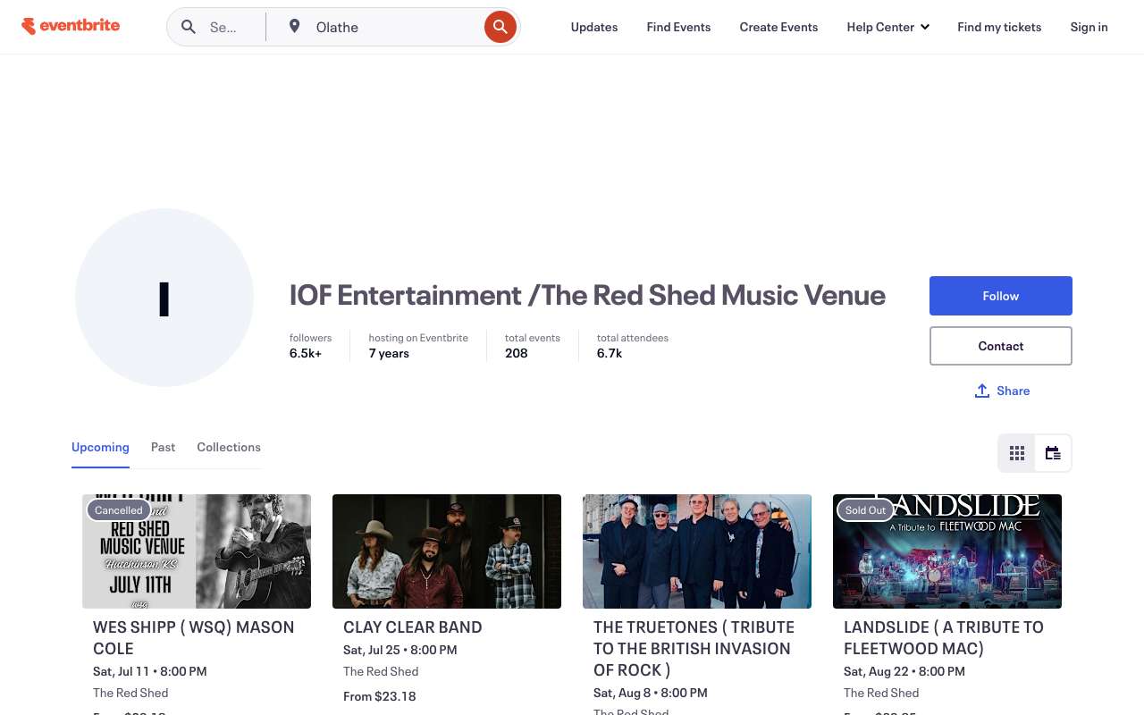Click the gray magnifier icon in search box
Screen dimensions: 1144x715
[x=189, y=27]
